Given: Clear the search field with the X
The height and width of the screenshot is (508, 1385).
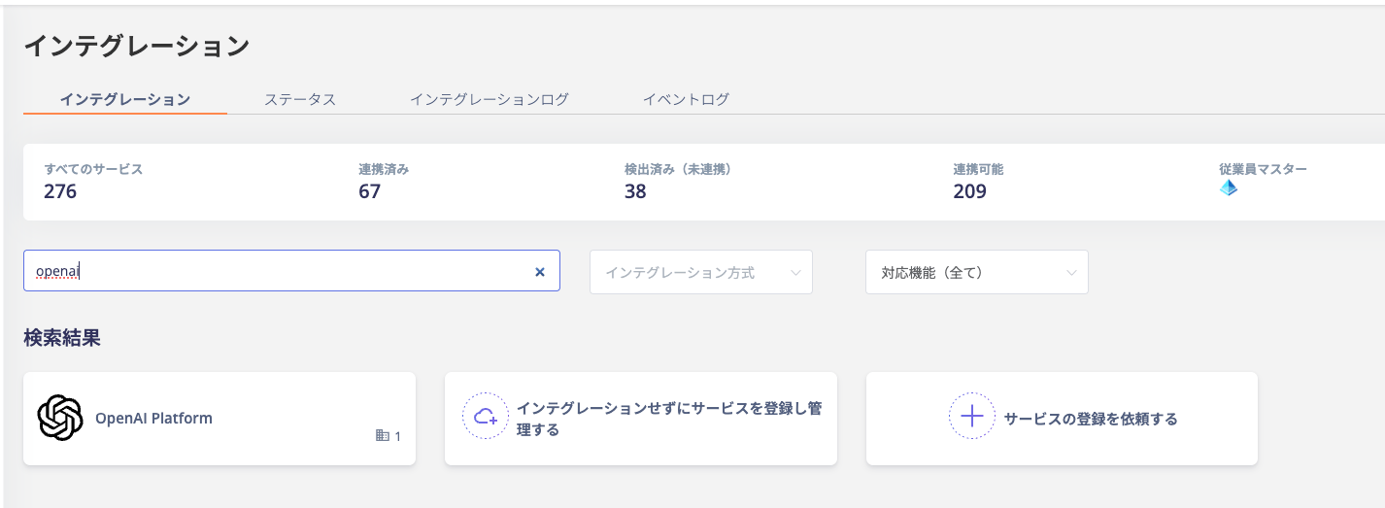Looking at the screenshot, I should coord(540,272).
